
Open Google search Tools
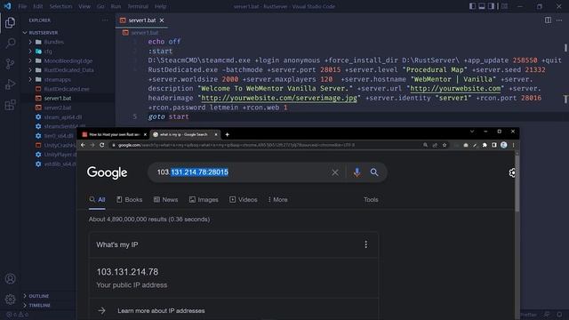click(x=371, y=199)
